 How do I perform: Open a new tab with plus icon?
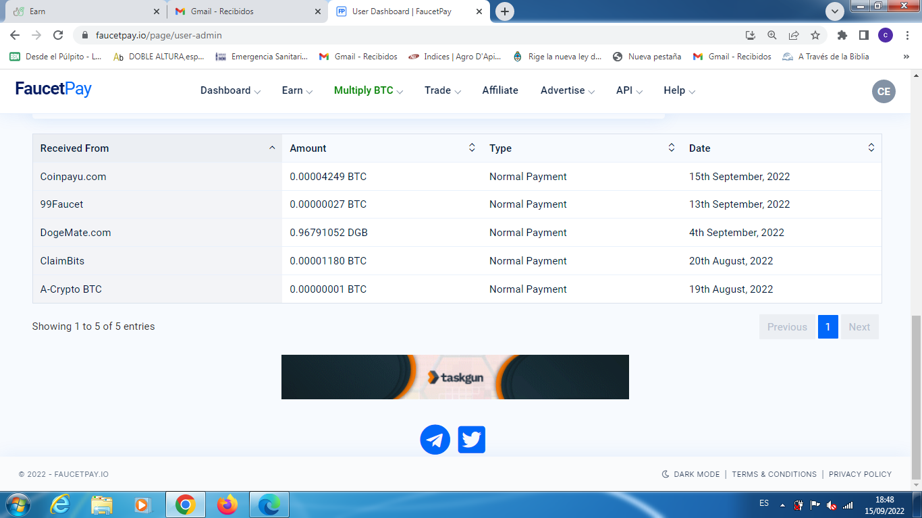[504, 11]
